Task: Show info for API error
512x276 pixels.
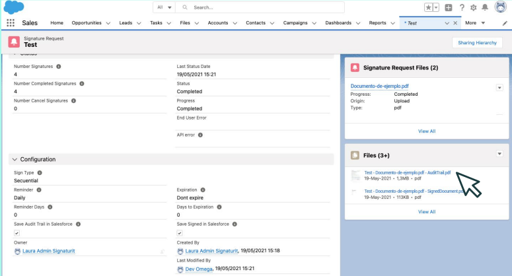Action: pos(200,135)
